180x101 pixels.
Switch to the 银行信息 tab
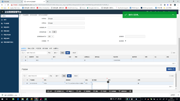(45, 49)
